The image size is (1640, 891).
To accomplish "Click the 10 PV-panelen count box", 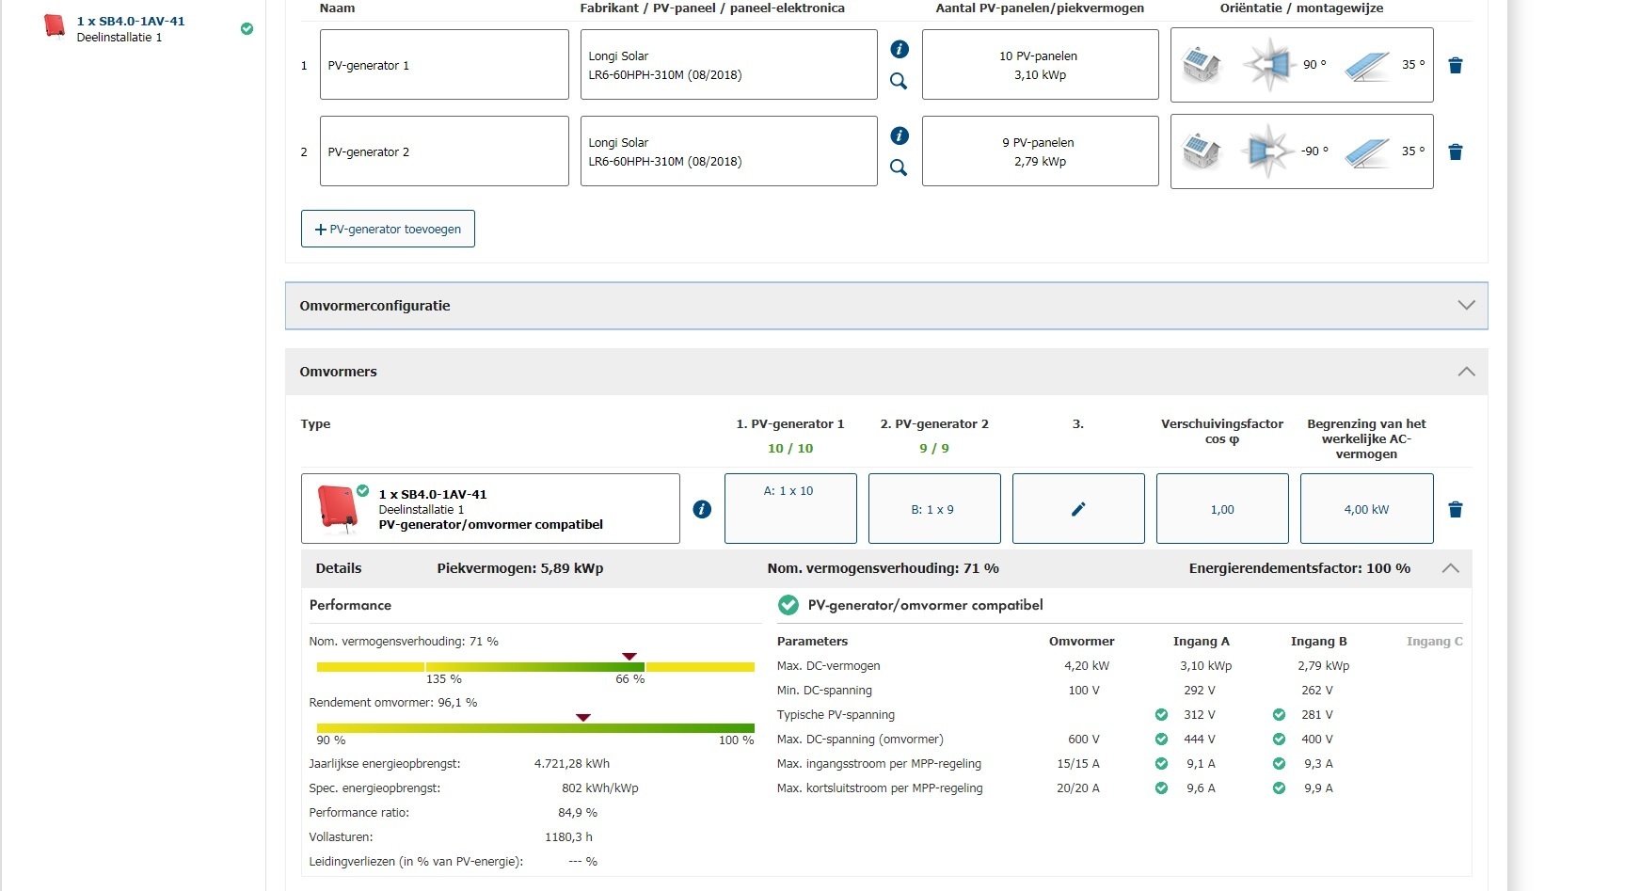I will coord(1040,65).
